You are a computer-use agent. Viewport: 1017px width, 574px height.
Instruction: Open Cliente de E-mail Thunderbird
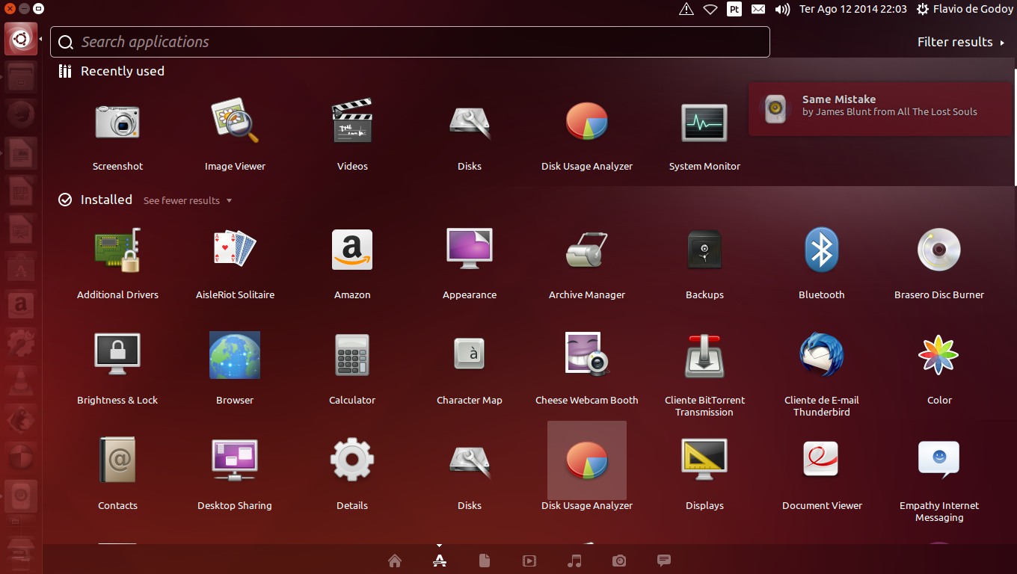[821, 355]
